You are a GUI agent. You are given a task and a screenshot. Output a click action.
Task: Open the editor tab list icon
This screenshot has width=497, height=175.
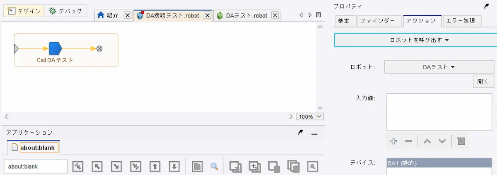pyautogui.click(x=318, y=15)
